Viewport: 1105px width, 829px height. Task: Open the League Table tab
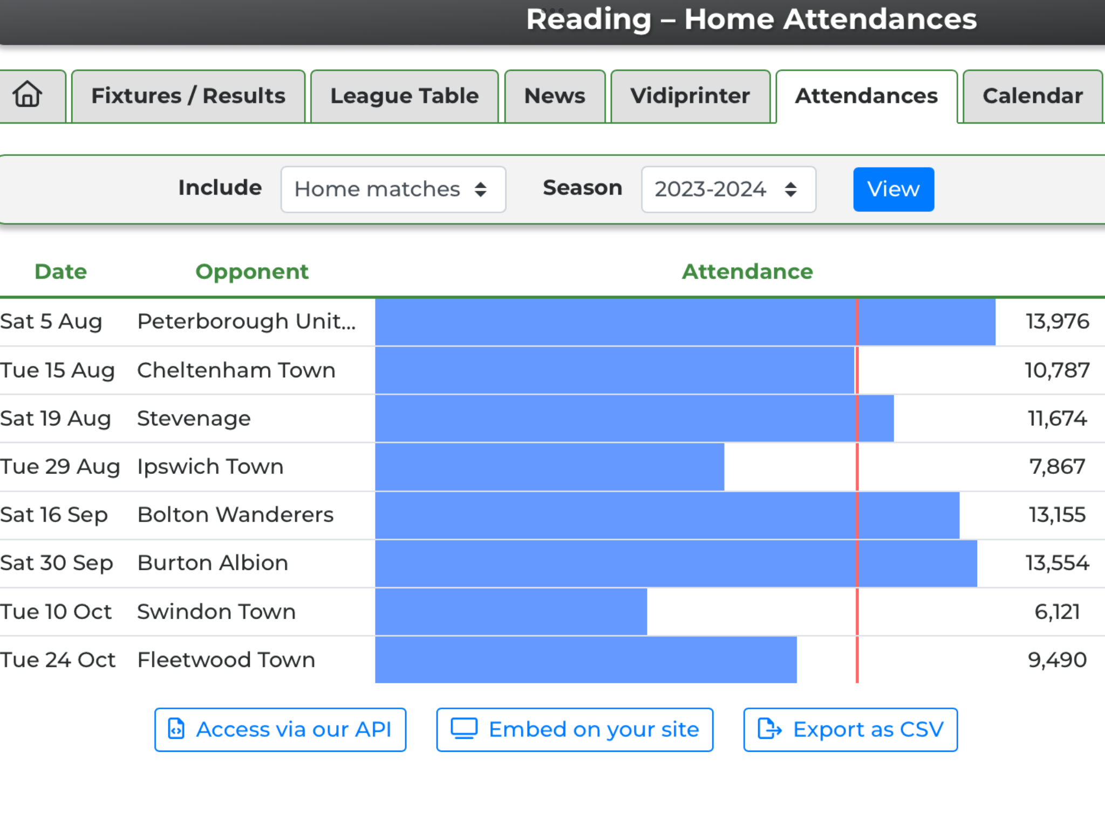click(405, 96)
